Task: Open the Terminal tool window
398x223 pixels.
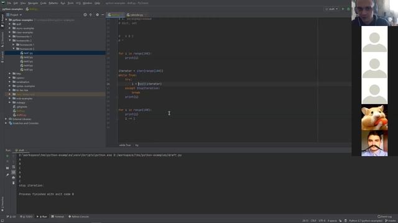Action: pos(58,217)
